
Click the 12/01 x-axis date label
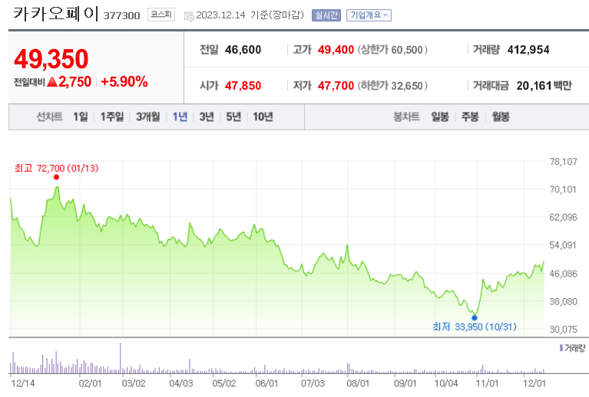534,383
